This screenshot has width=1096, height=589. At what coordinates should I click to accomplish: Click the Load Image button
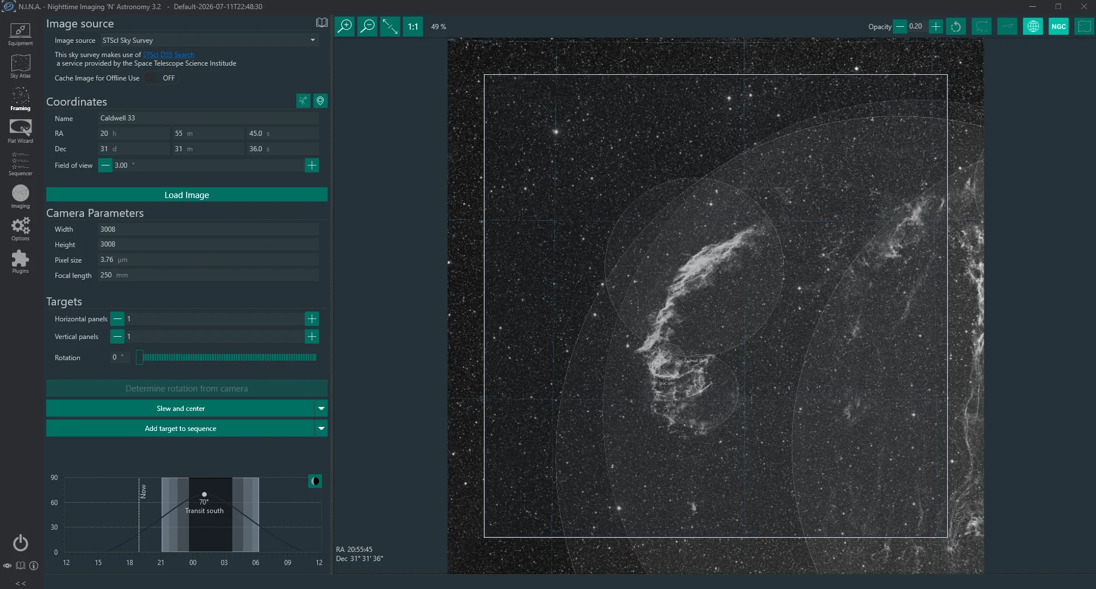tap(187, 195)
